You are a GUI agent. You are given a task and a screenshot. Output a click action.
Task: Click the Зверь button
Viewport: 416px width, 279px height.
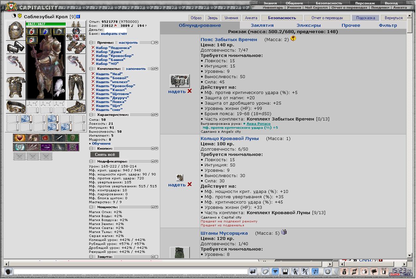212,18
